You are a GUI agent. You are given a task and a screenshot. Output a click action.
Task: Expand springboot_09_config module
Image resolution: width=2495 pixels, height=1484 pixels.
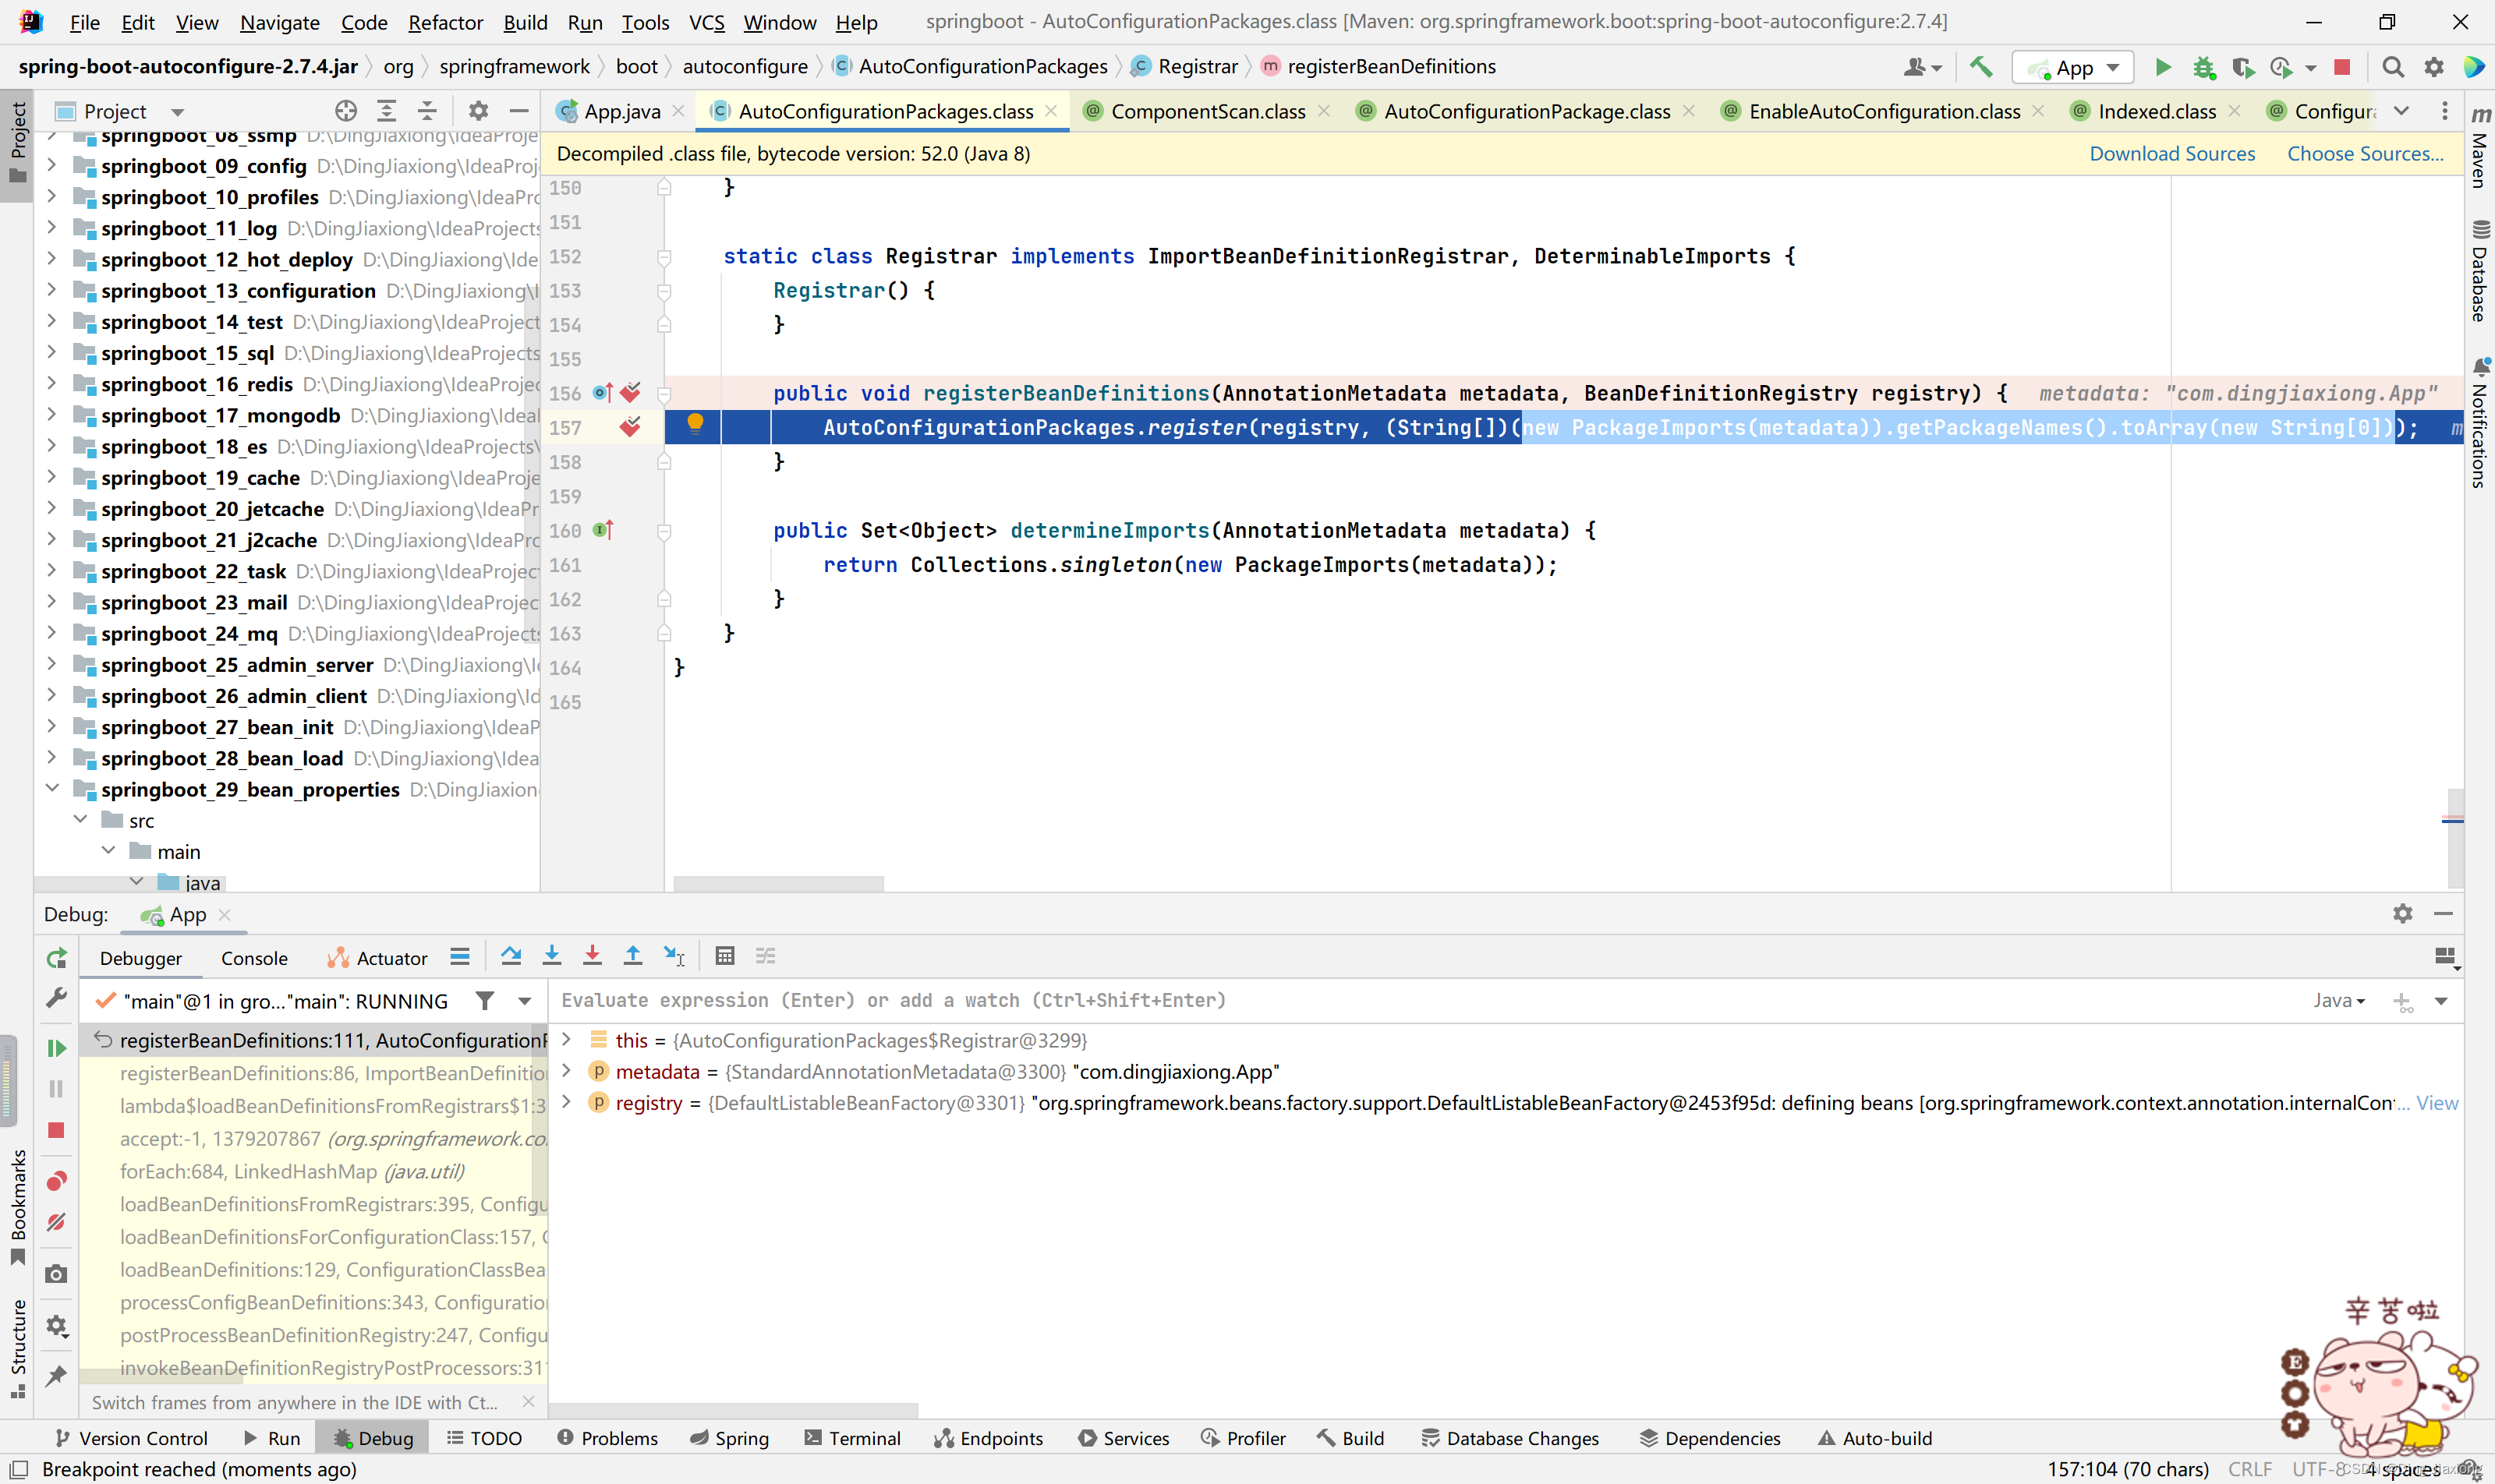(52, 166)
